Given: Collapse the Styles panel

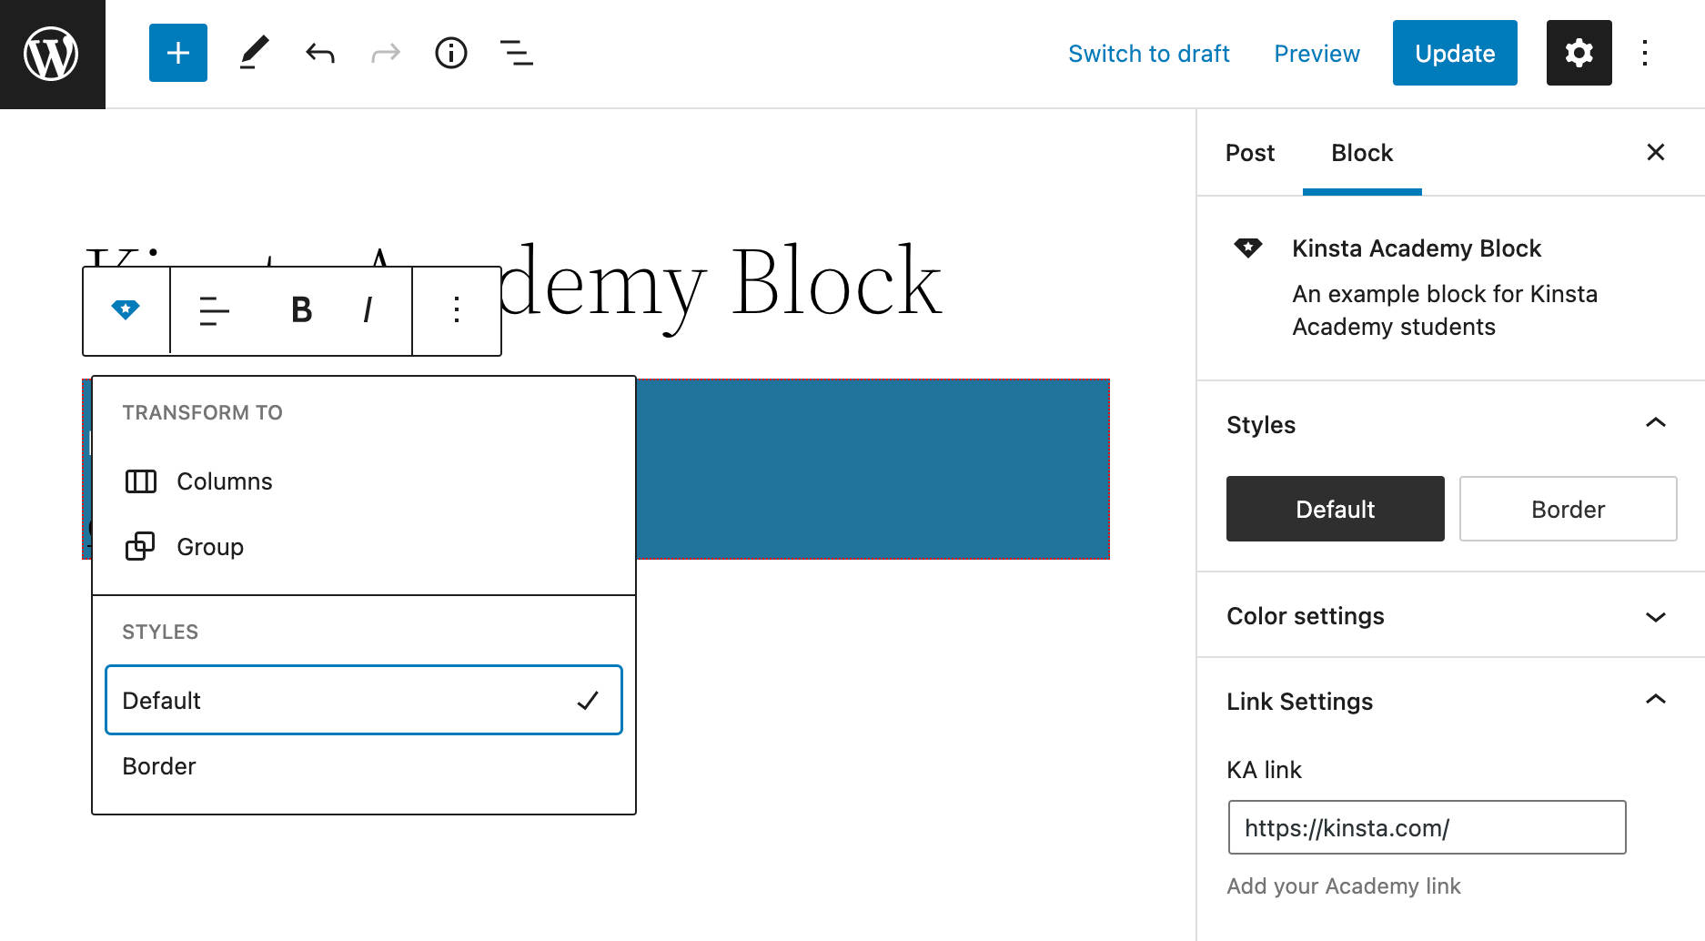Looking at the screenshot, I should 1655,424.
